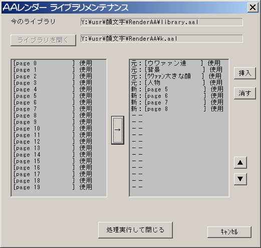Close the AAレンダー dialog with X
The width and height of the screenshot is (261, 248).
(252, 8)
